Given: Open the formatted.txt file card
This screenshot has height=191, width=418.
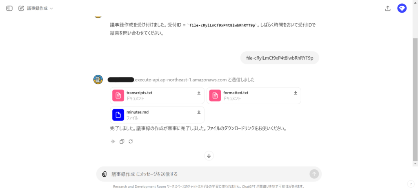Looking at the screenshot, I should pos(254,95).
